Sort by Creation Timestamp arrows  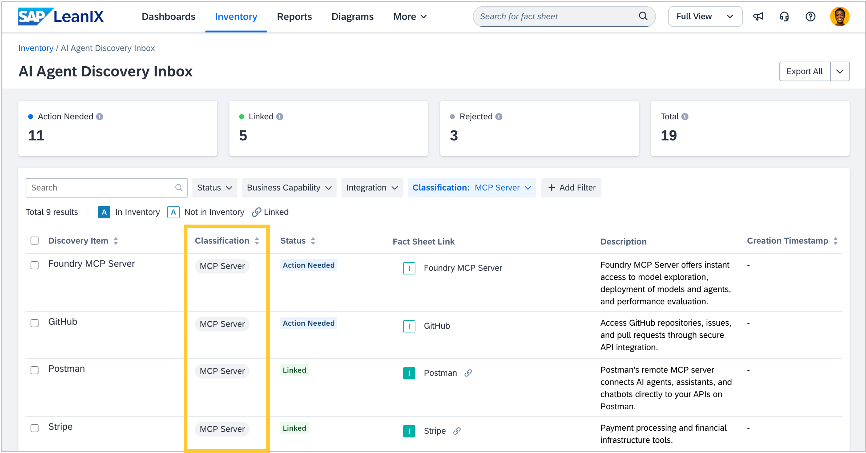pos(835,241)
